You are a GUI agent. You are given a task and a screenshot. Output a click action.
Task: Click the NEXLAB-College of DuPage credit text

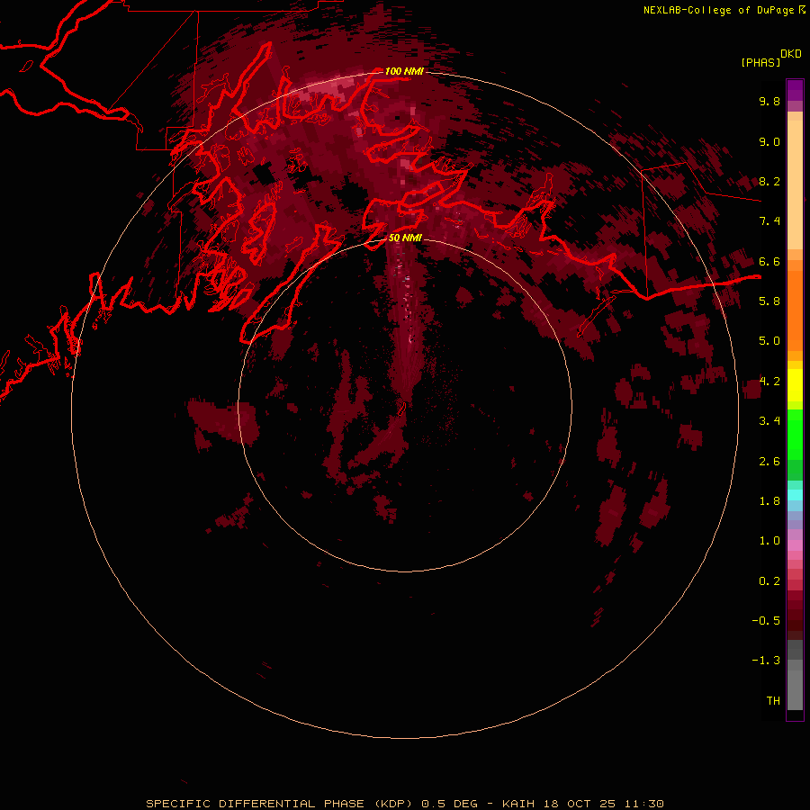click(x=724, y=10)
